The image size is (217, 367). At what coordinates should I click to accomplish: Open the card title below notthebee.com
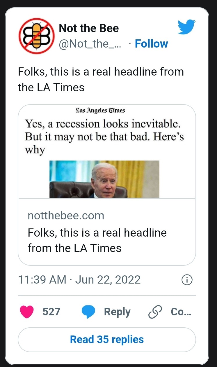pyautogui.click(x=97, y=240)
